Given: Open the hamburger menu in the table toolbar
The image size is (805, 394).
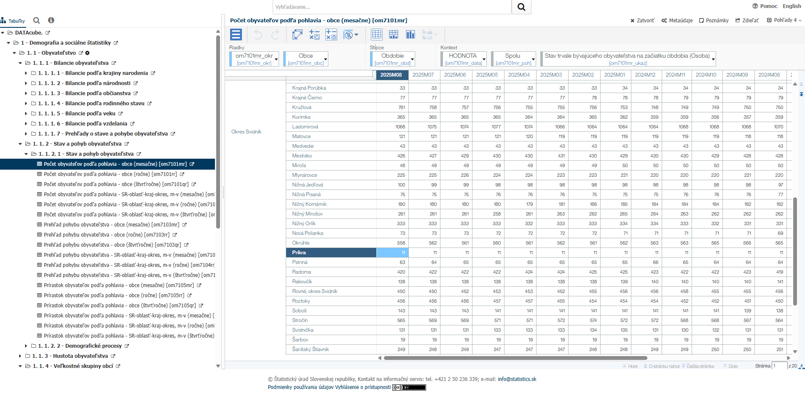Looking at the screenshot, I should point(236,35).
